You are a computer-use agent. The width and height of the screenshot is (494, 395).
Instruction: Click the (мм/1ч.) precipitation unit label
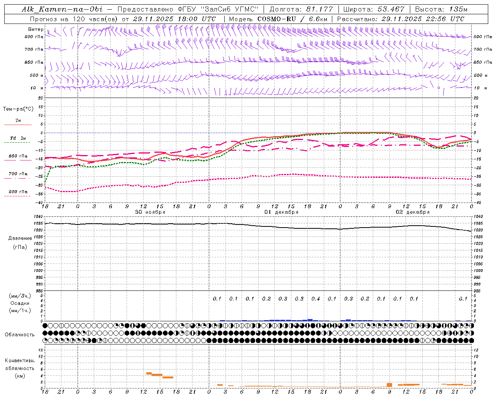click(x=20, y=311)
